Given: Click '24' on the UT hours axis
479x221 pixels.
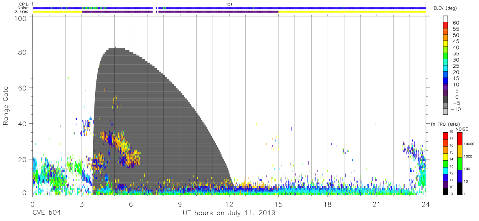Looking at the screenshot, I should pos(426,204).
